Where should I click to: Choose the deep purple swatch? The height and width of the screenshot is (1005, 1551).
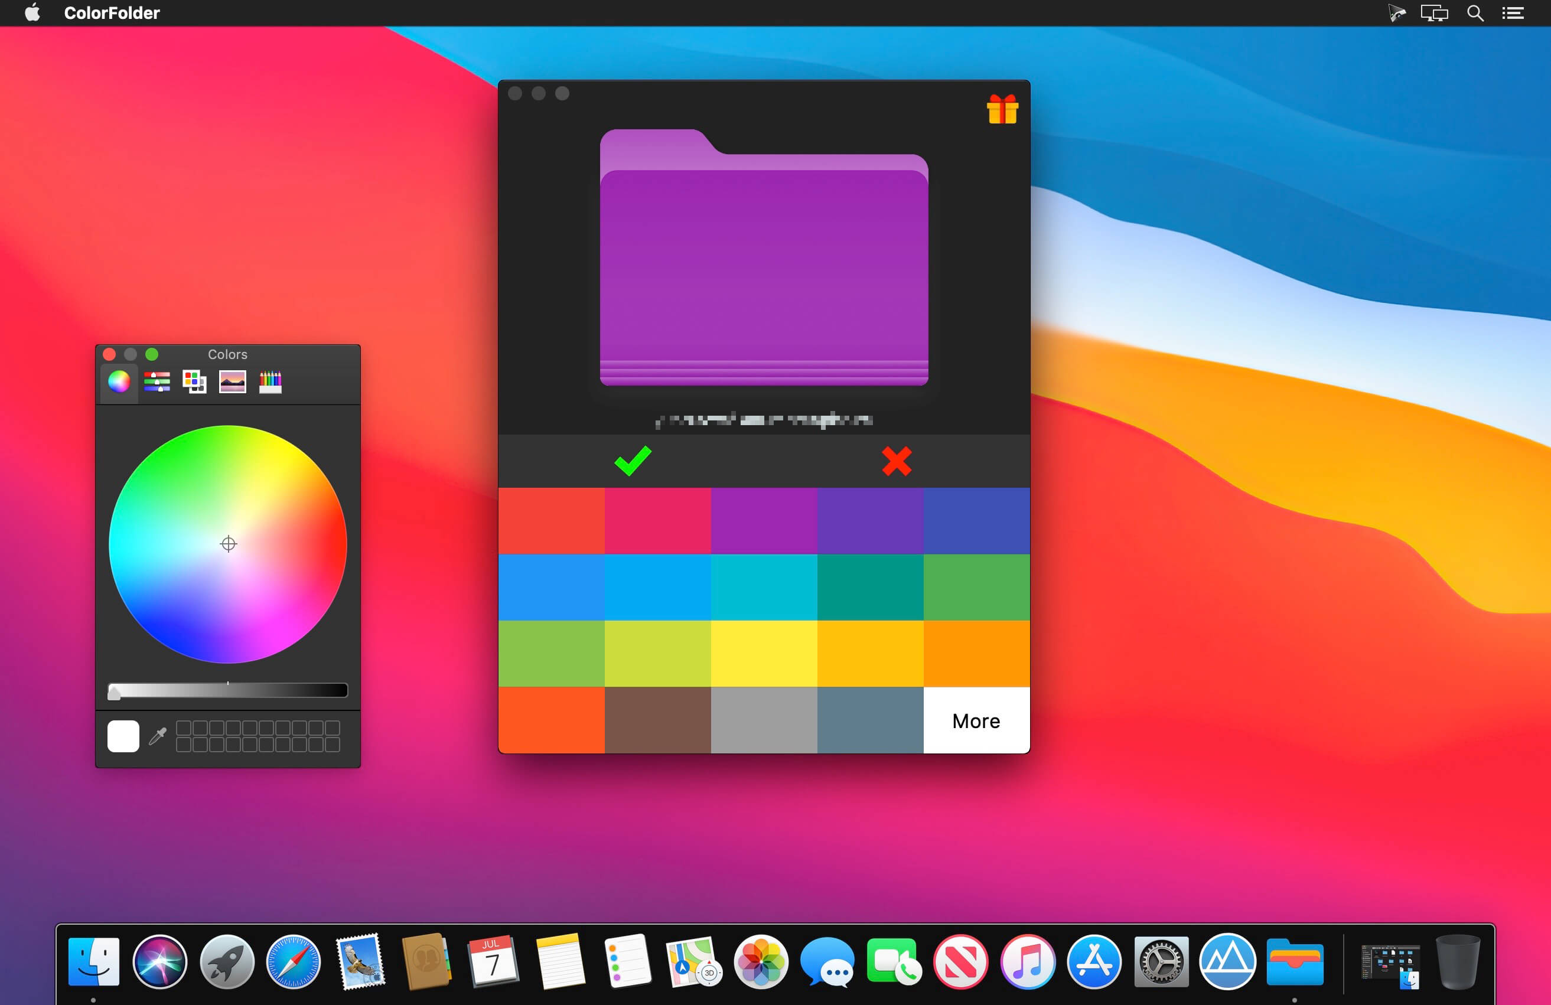coord(870,521)
